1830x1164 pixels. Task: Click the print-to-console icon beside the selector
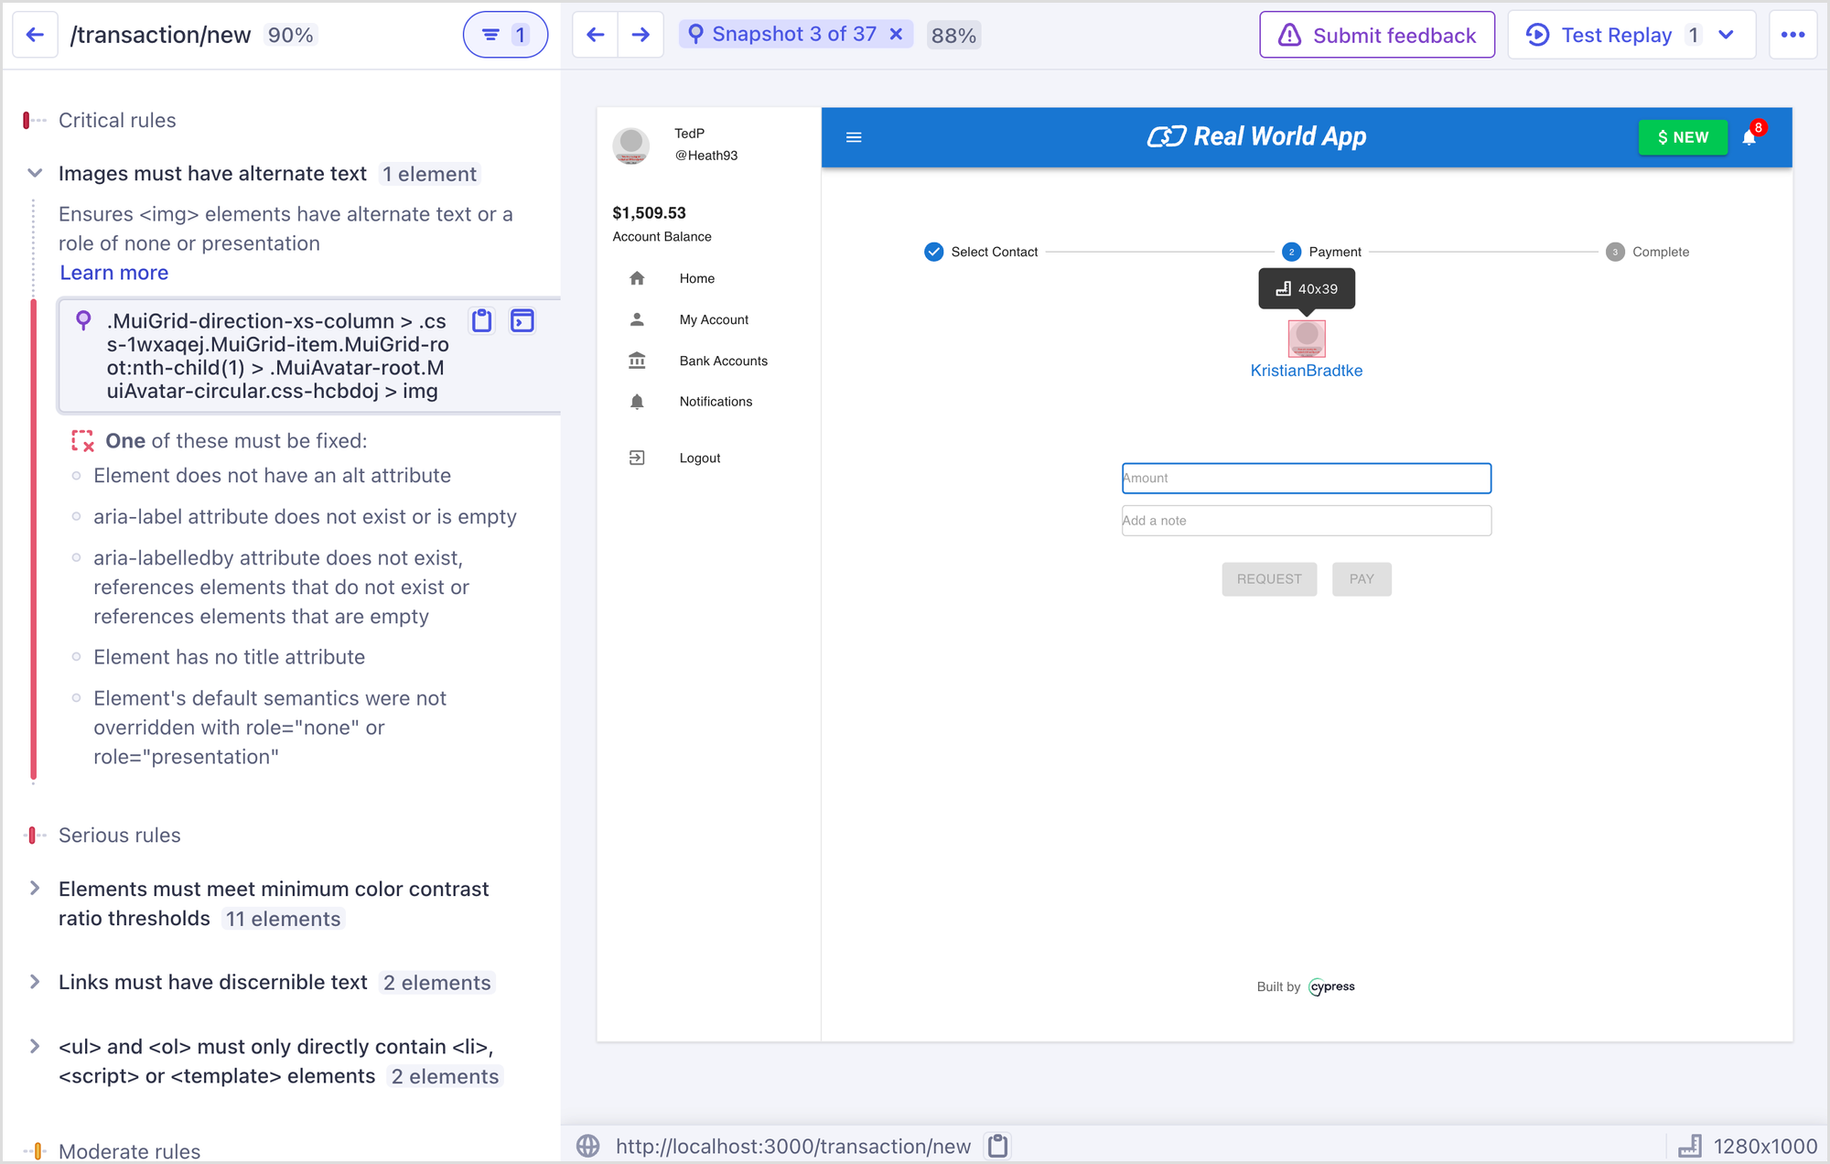[522, 320]
